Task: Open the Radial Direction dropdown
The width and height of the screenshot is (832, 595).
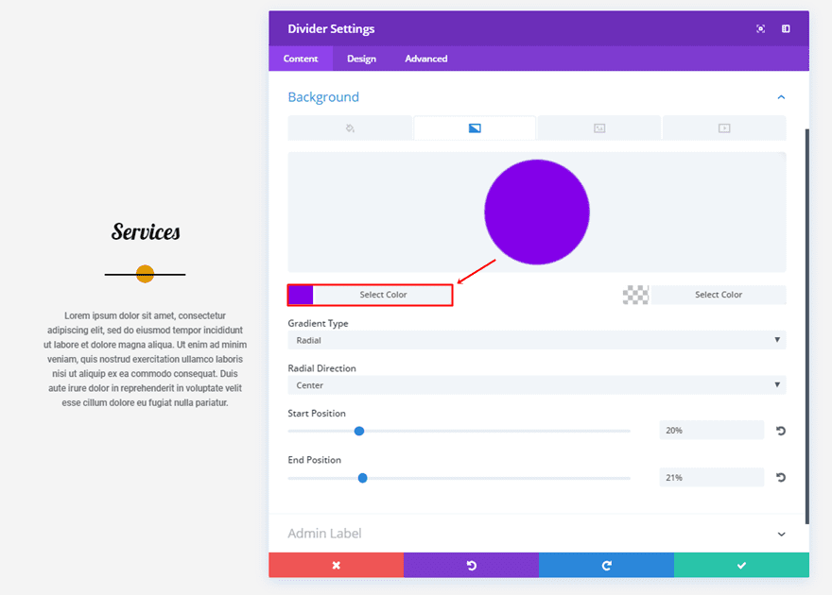Action: tap(536, 385)
